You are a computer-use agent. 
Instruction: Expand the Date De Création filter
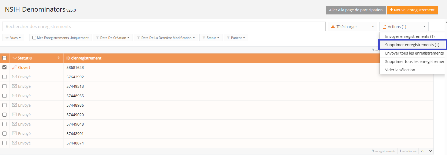tap(113, 38)
